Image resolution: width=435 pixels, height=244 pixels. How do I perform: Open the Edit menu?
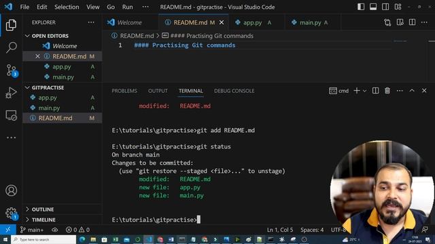(x=42, y=7)
